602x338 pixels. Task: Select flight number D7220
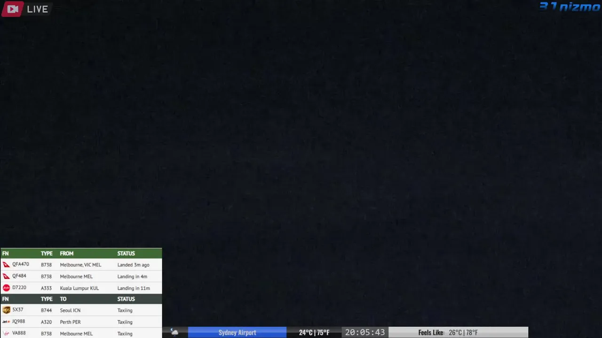[x=19, y=288]
